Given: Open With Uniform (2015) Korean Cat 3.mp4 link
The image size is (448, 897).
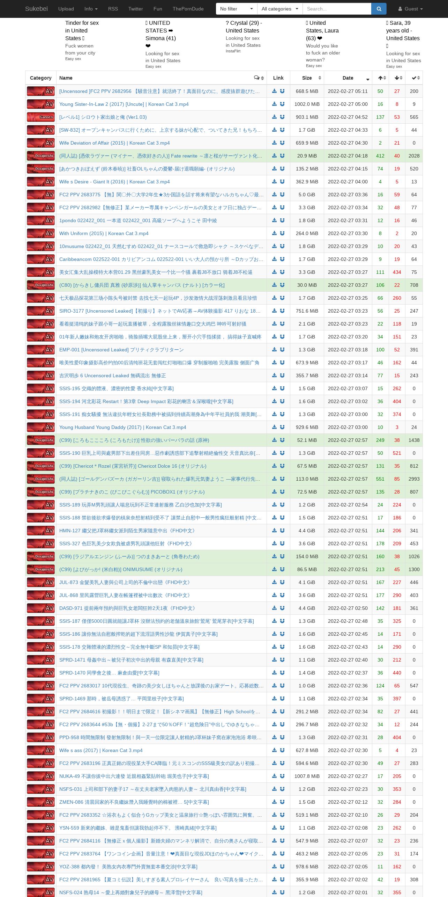Looking at the screenshot, I should 104,233.
